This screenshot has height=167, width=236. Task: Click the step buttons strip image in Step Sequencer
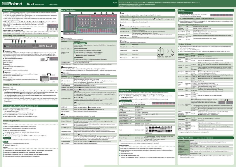point(163,104)
